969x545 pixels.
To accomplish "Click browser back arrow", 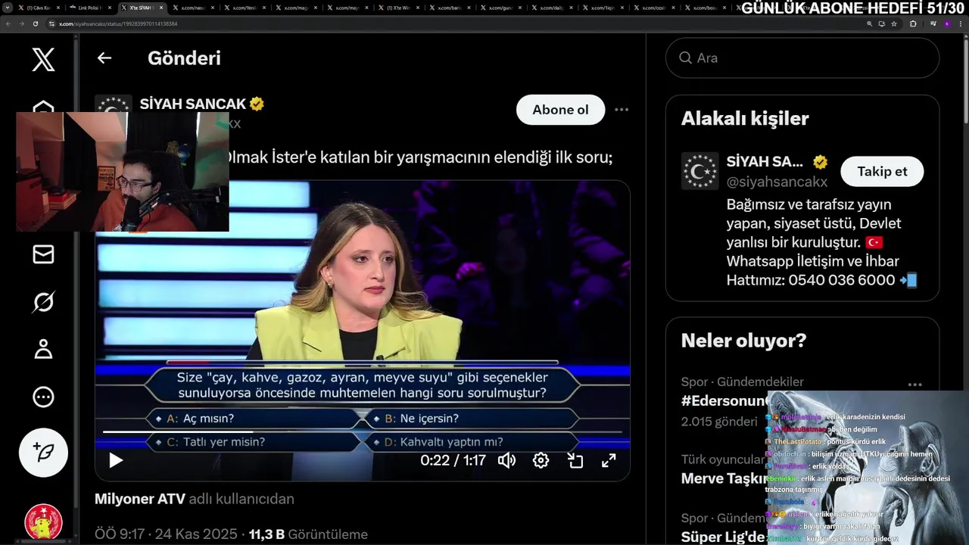I will point(8,23).
